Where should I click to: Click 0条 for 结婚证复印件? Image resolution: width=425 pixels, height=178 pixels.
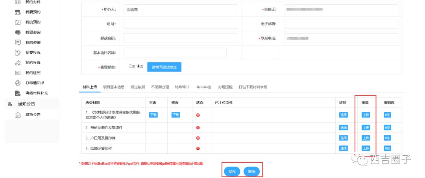point(387,148)
